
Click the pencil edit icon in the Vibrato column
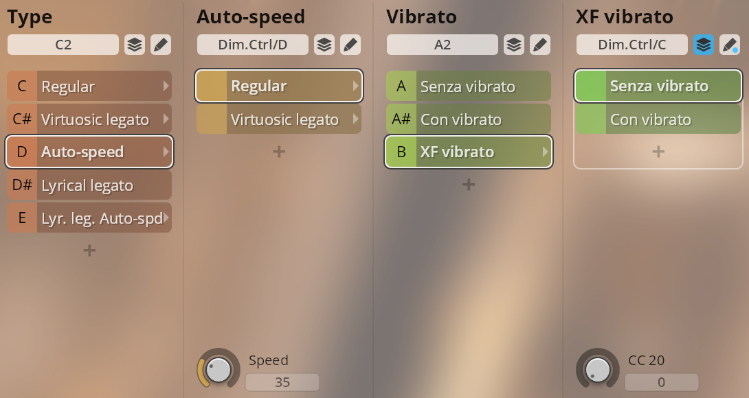pos(540,45)
